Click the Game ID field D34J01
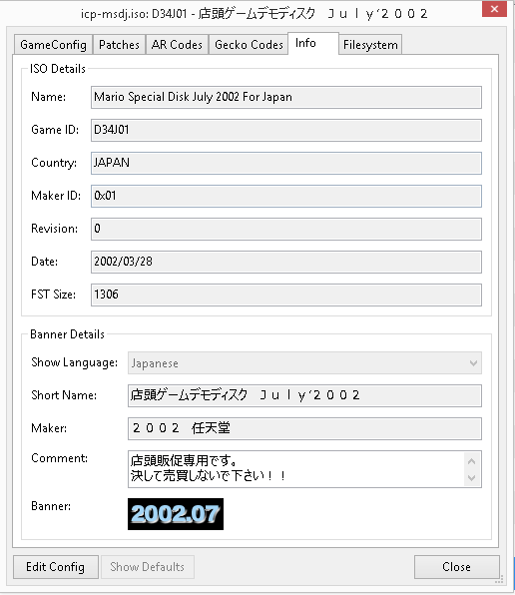The width and height of the screenshot is (515, 595). (x=286, y=130)
